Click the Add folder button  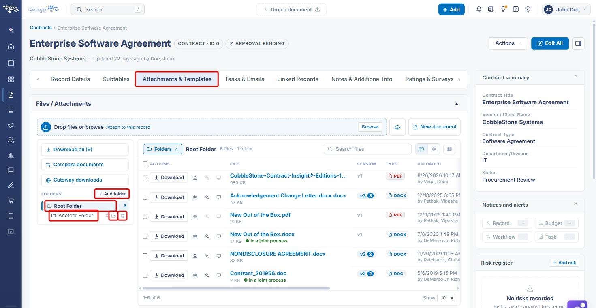point(112,194)
